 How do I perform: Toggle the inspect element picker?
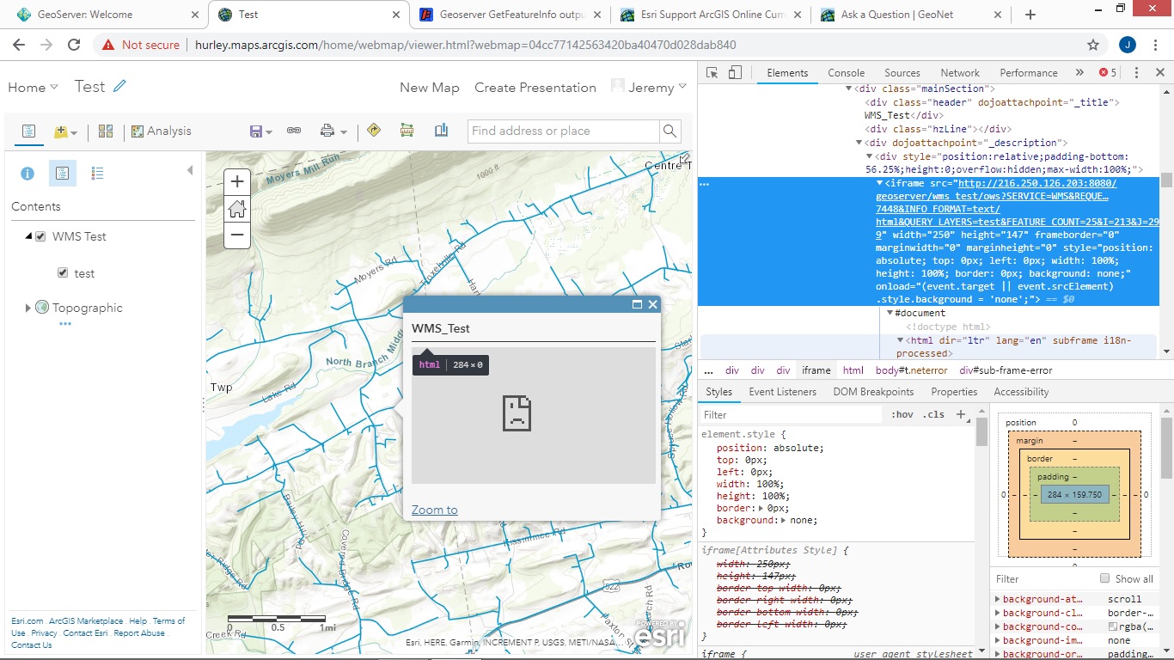[712, 73]
